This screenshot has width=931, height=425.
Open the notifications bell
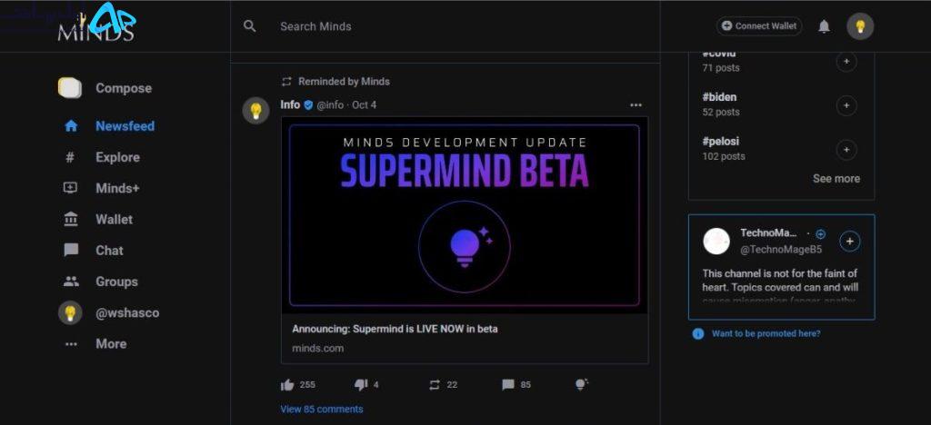[x=824, y=26]
